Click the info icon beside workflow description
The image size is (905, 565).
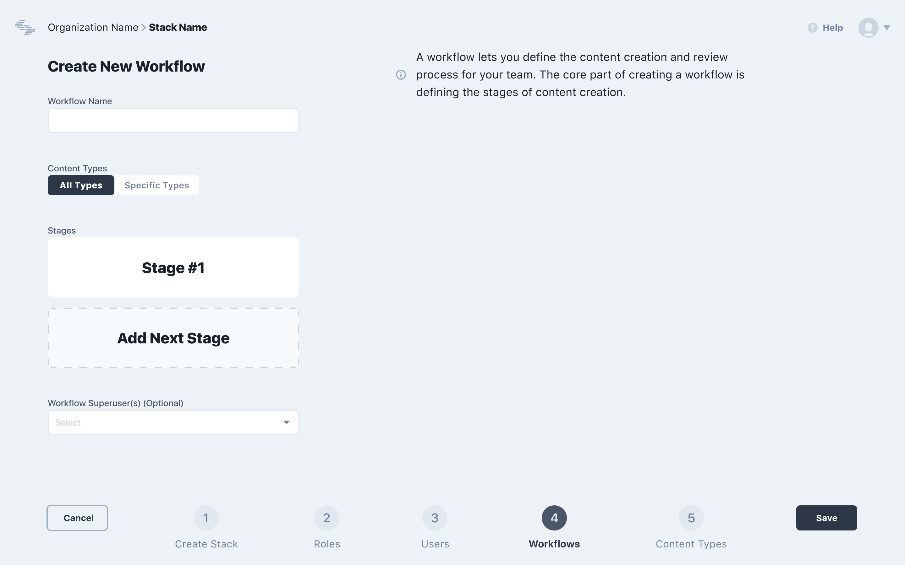tap(401, 75)
